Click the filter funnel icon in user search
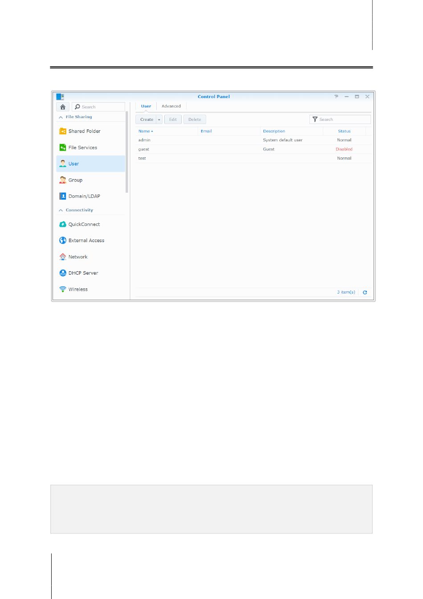The height and width of the screenshot is (599, 423). click(315, 120)
